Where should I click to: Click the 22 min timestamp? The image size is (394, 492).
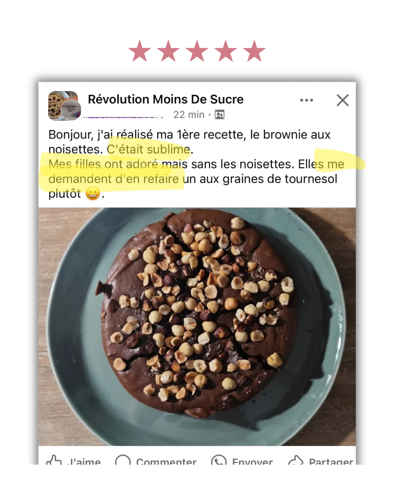point(189,115)
